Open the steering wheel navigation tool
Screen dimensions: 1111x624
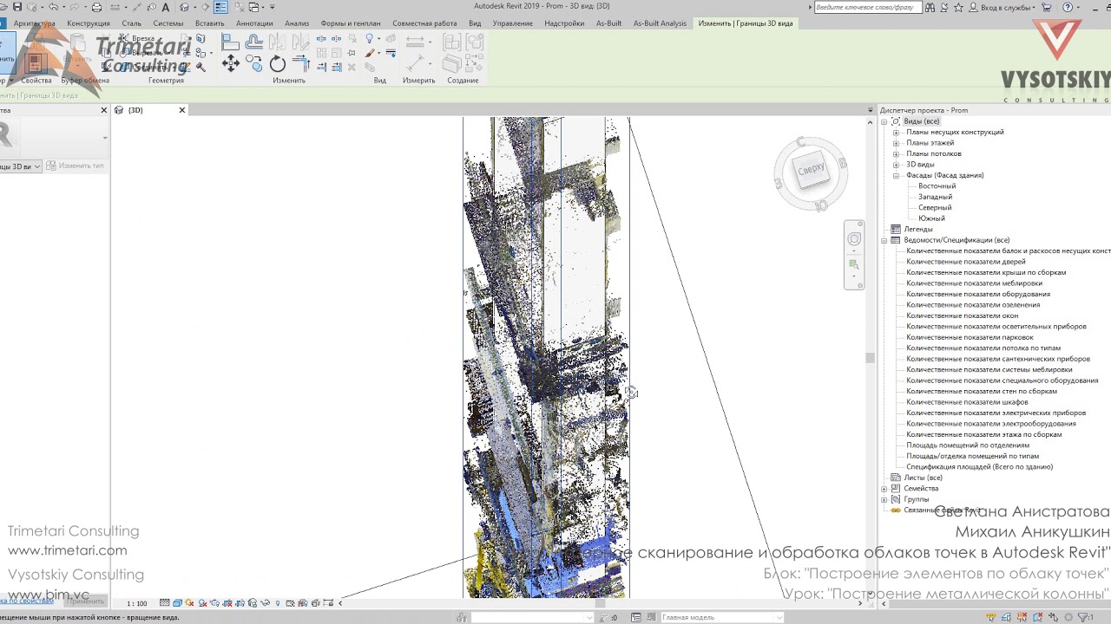pyautogui.click(x=854, y=239)
